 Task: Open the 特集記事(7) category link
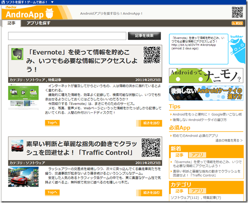pyautogui.click(x=212, y=198)
